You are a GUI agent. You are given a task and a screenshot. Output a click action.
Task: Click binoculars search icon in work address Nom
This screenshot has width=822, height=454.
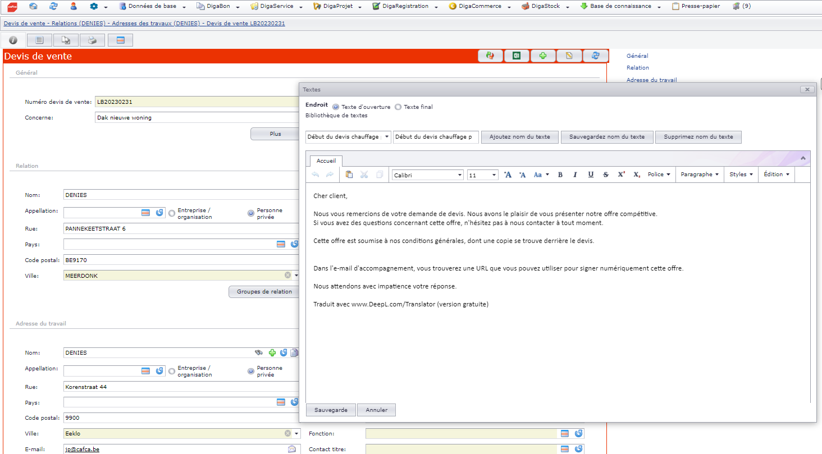tap(259, 352)
